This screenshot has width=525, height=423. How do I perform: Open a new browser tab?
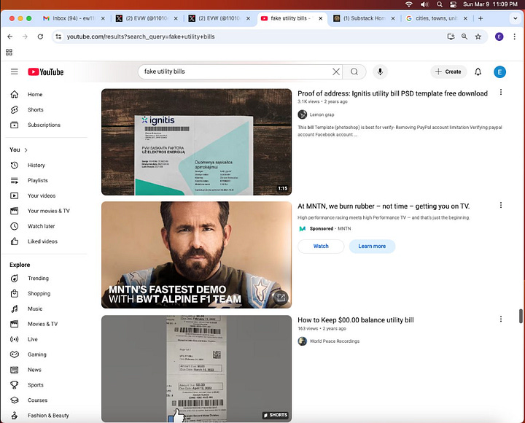(481, 18)
